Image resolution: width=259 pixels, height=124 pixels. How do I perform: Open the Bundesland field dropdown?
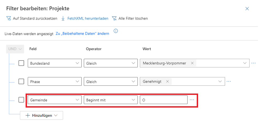click(x=55, y=63)
